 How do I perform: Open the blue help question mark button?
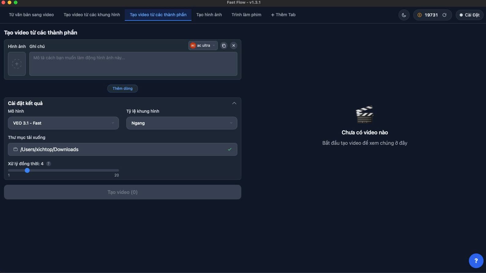pos(476,261)
